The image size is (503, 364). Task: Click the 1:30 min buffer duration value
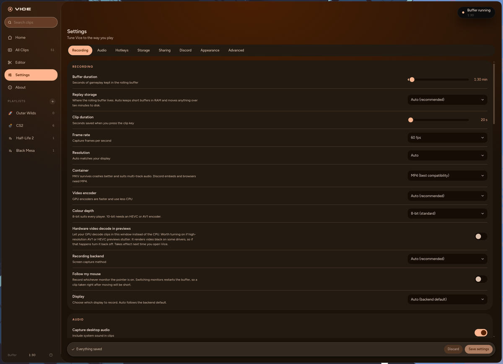[x=481, y=80]
